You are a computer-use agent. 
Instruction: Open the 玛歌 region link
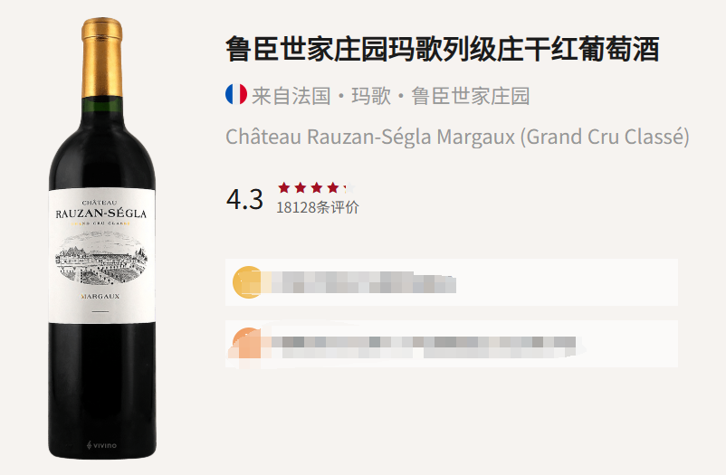(371, 96)
